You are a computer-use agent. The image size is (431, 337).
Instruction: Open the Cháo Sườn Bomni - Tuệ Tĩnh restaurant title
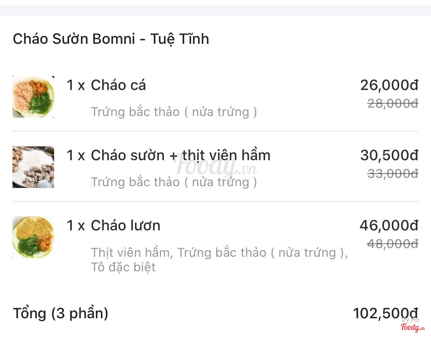[x=111, y=39]
